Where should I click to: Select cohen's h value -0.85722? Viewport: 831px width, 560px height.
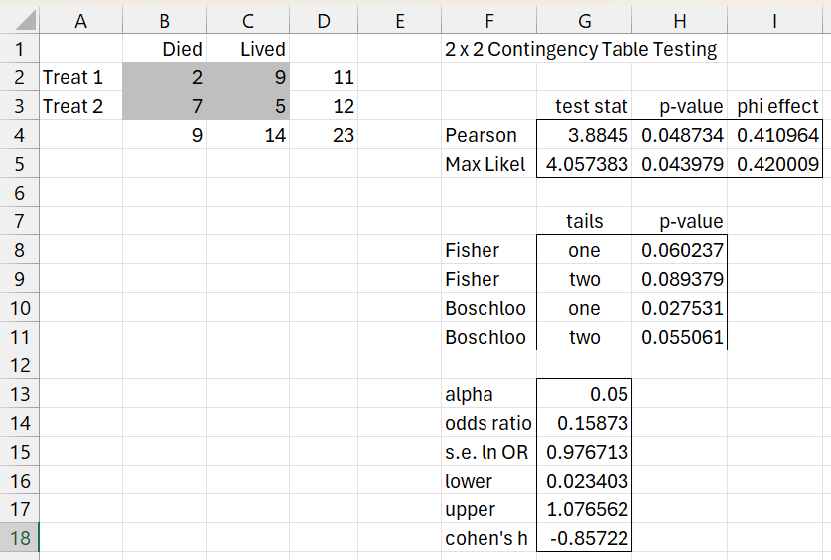tap(583, 539)
